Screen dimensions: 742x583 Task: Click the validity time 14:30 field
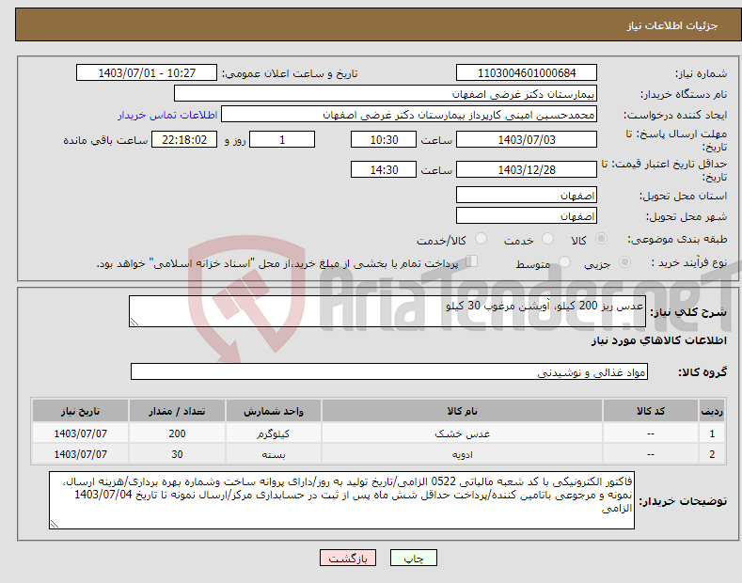point(384,169)
